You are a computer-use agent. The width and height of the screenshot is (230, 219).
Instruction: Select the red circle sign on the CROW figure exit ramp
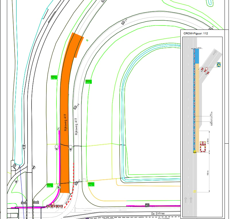206,69
